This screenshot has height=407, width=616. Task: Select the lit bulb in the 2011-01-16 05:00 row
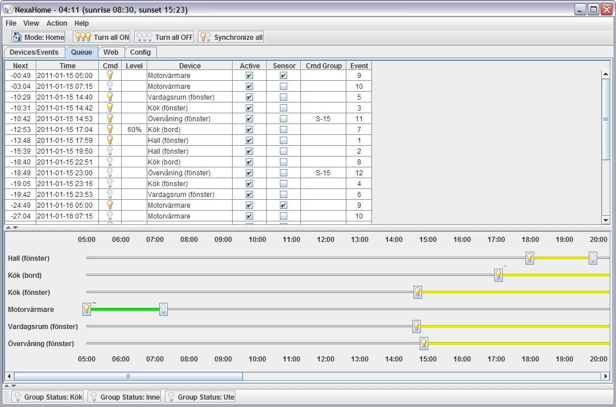pos(110,205)
